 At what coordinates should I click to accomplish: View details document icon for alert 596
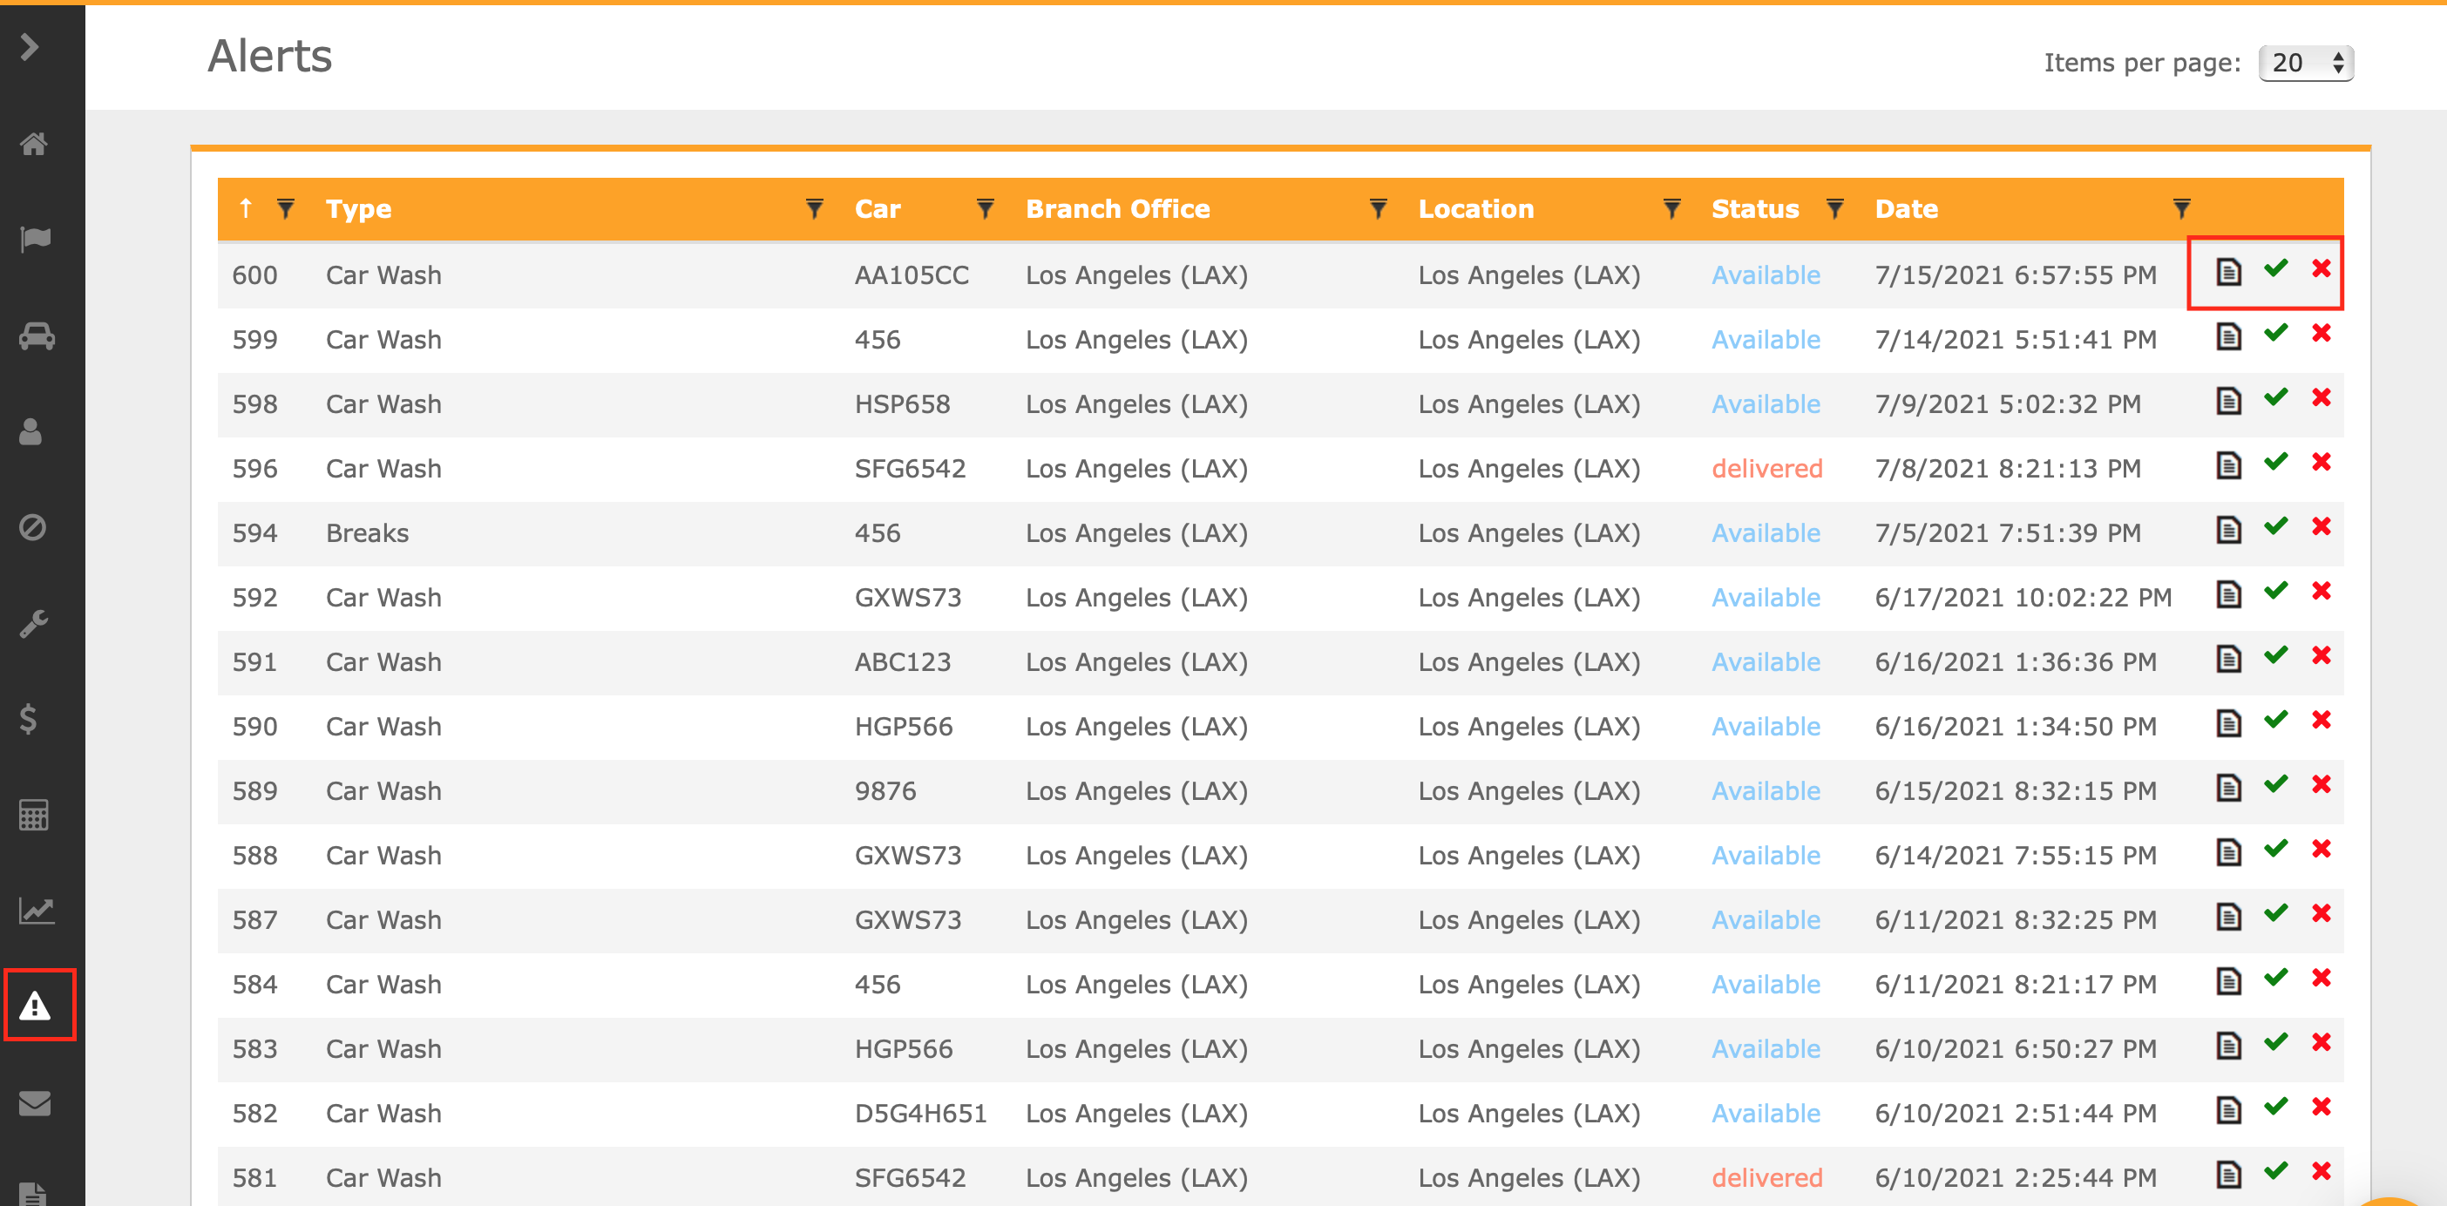point(2228,465)
